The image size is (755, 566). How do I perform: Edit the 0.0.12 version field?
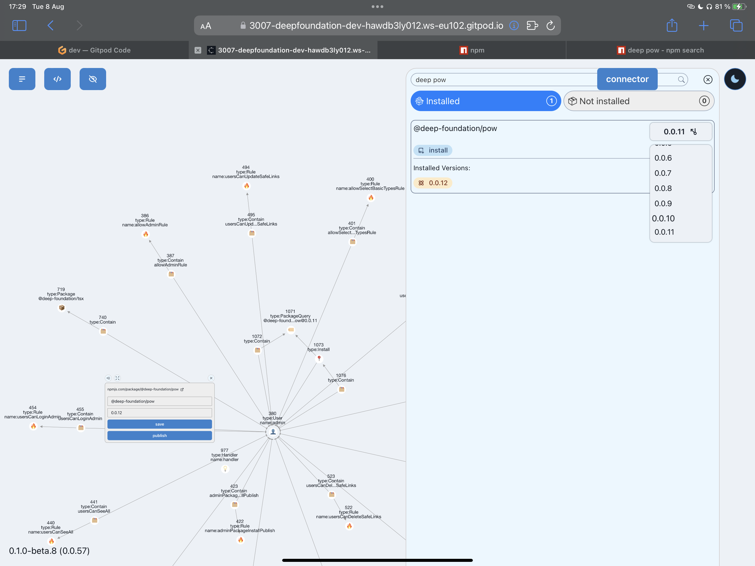pos(159,413)
